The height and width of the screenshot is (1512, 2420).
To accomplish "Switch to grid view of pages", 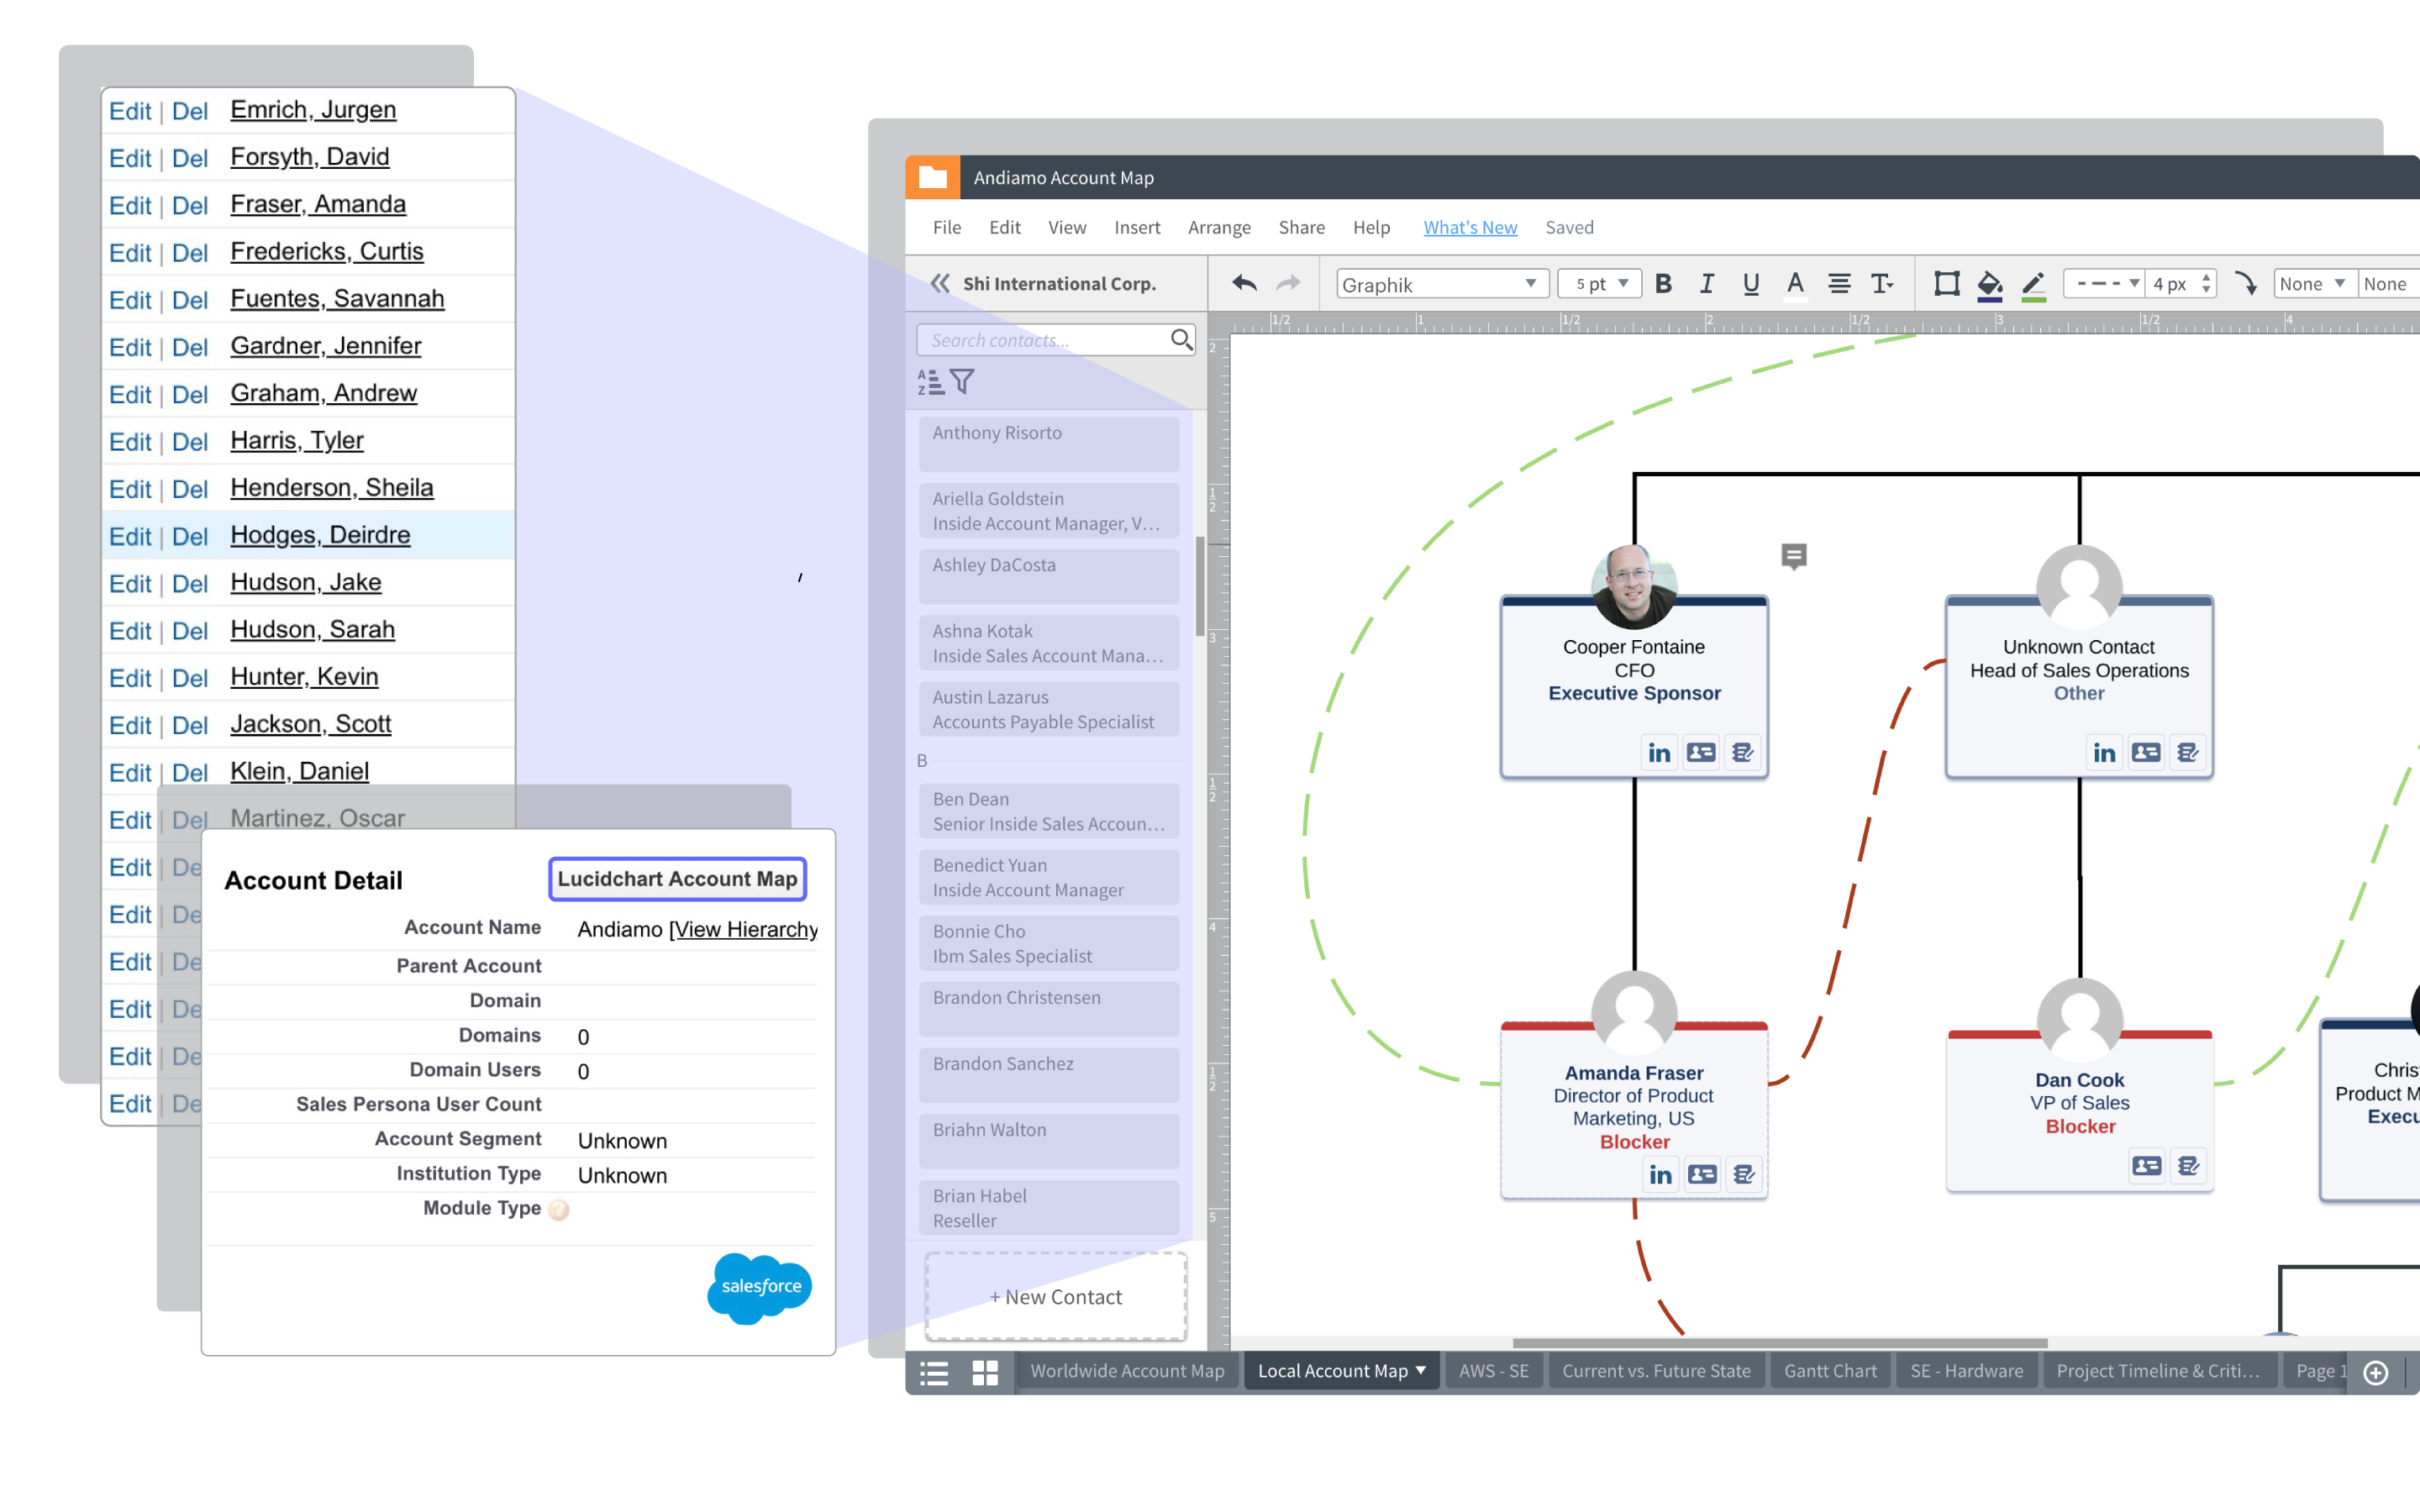I will tap(985, 1372).
